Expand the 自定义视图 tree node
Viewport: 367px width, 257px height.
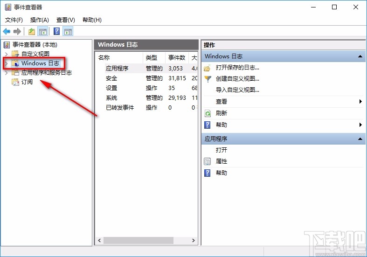[x=7, y=54]
